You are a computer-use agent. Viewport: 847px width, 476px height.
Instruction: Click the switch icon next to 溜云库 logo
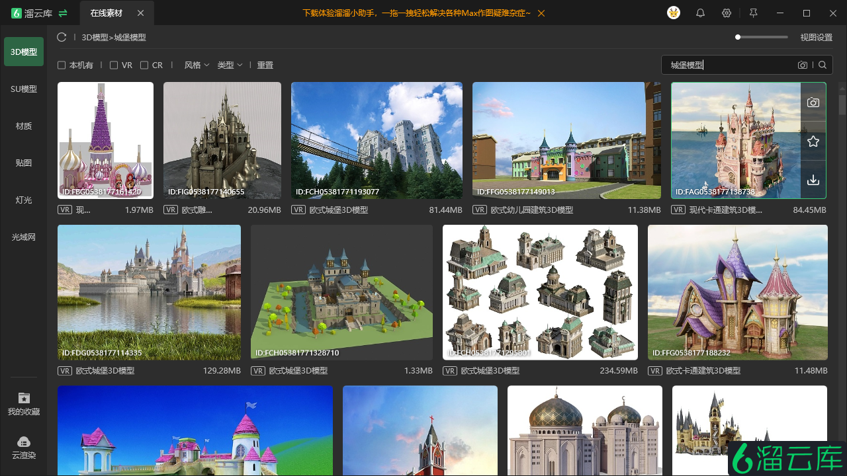coord(63,13)
